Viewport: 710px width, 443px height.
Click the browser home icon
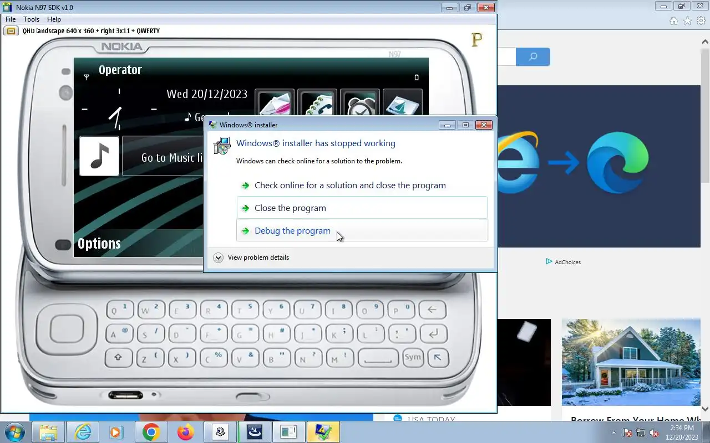[673, 21]
